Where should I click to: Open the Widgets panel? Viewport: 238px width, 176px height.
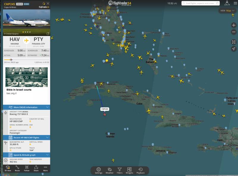tap(130, 170)
